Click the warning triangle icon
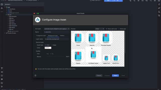161x90 pixels. tap(36, 69)
